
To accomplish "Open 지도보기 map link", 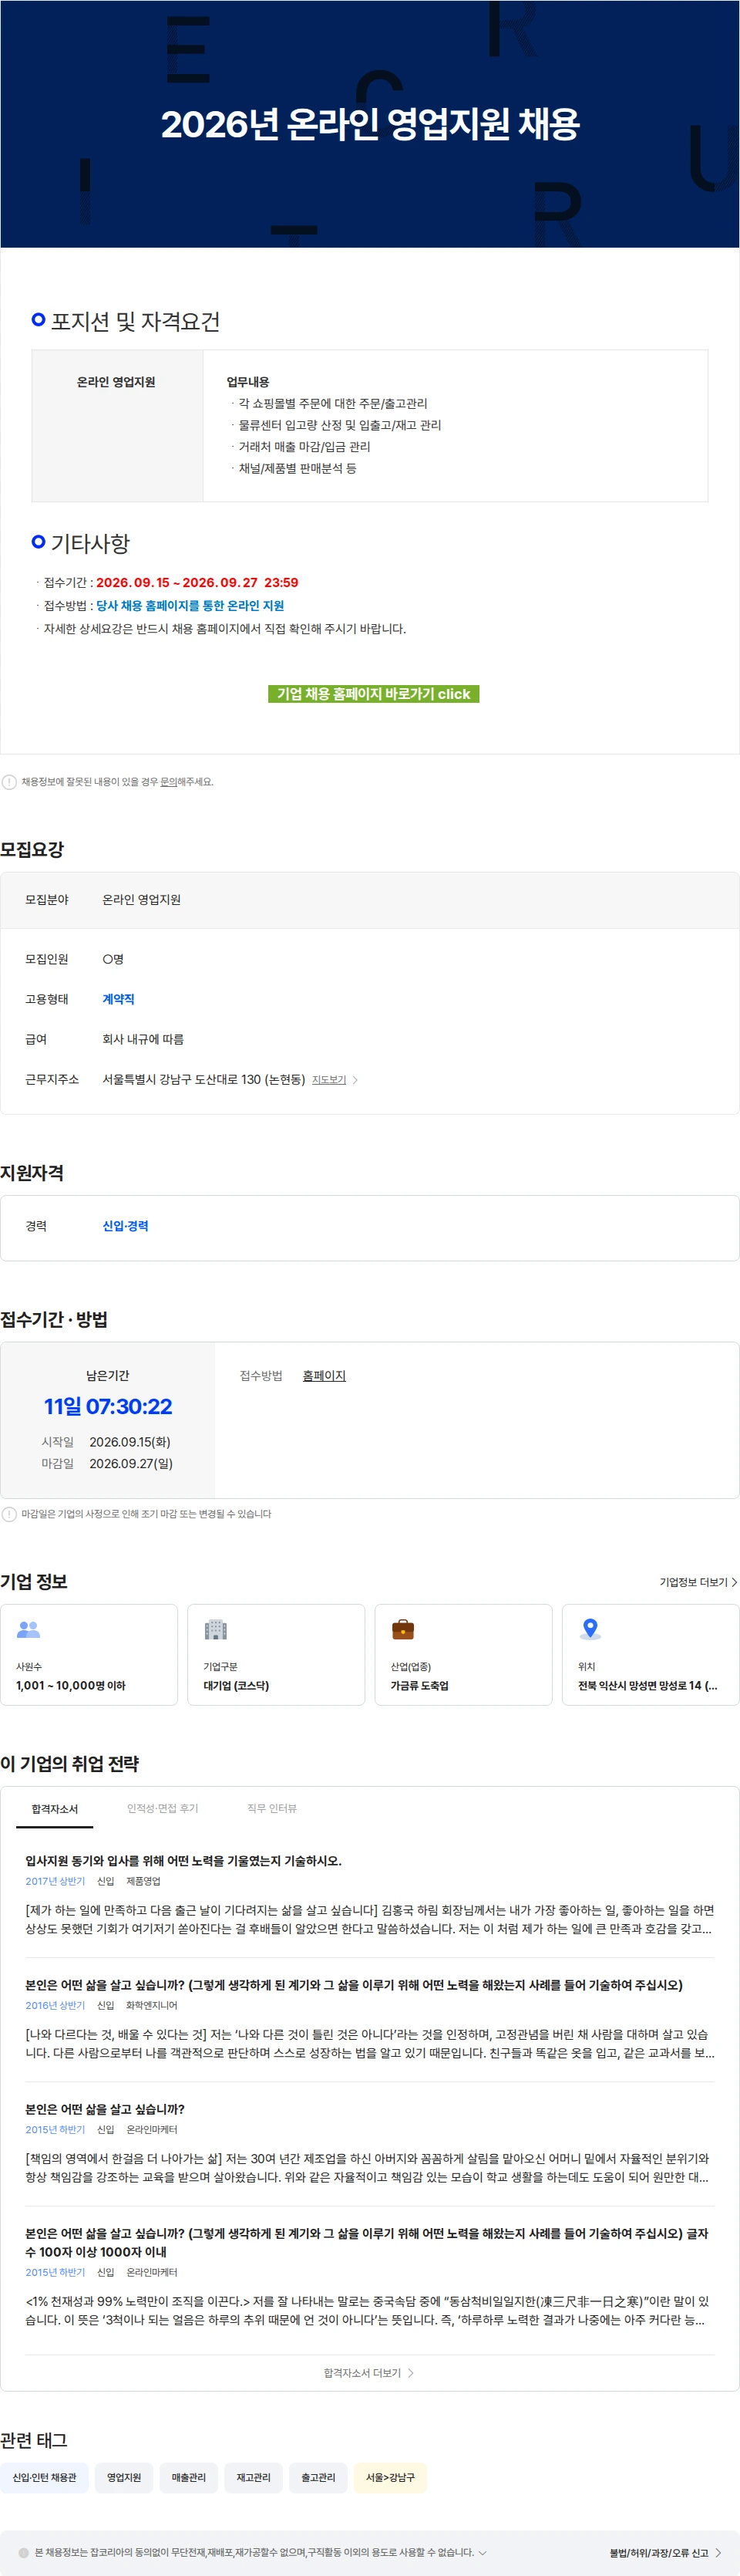I will (328, 1080).
